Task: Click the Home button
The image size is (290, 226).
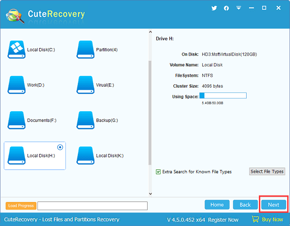Action: [217, 205]
